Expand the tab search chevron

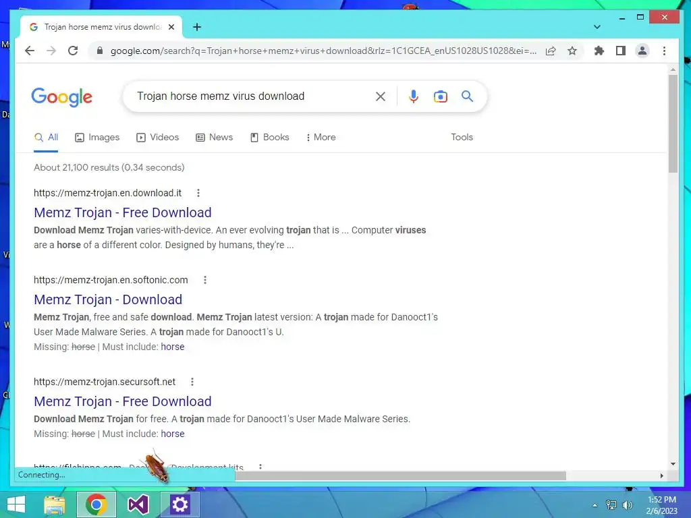[x=597, y=27]
